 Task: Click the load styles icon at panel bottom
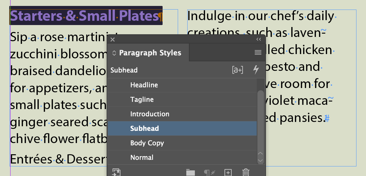tap(116, 172)
